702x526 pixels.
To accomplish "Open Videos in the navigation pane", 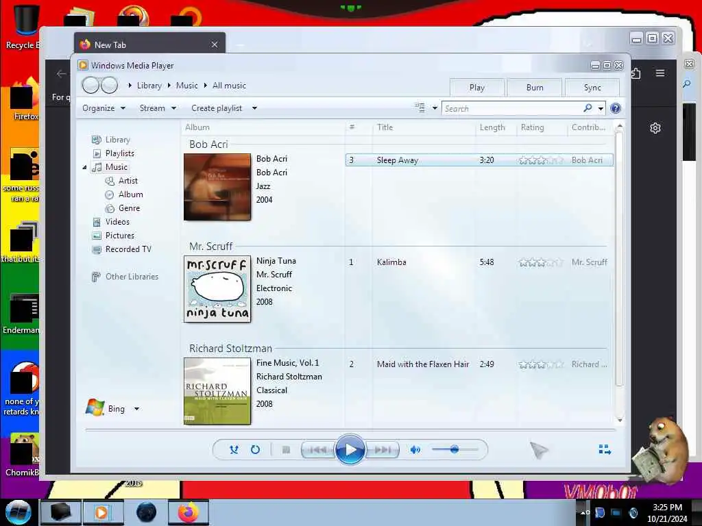I will click(117, 222).
